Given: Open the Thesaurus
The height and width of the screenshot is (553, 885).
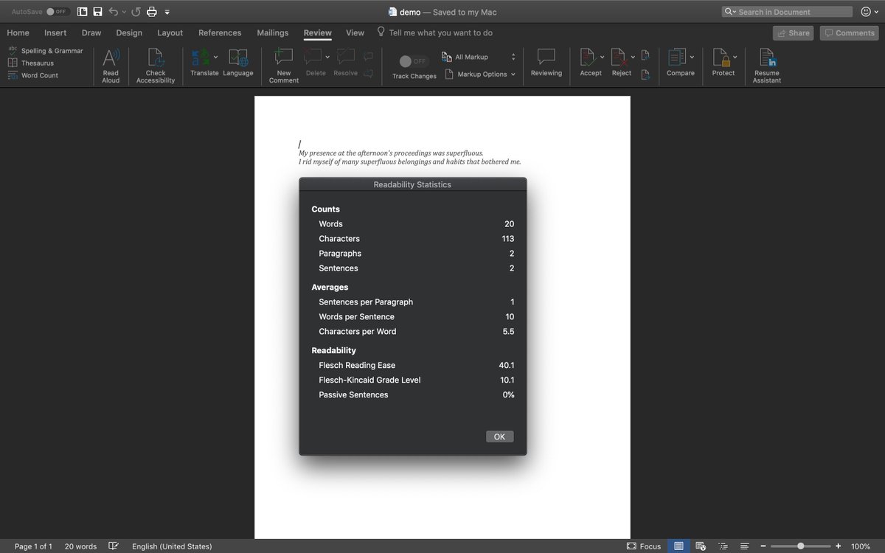Looking at the screenshot, I should click(x=31, y=63).
